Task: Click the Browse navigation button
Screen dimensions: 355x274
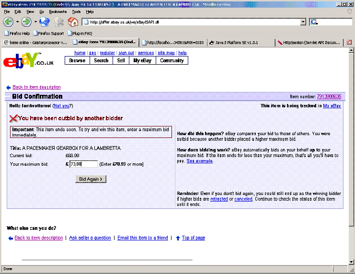Action: click(77, 60)
